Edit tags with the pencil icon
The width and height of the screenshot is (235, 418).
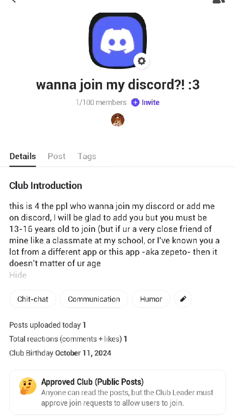pos(183,299)
